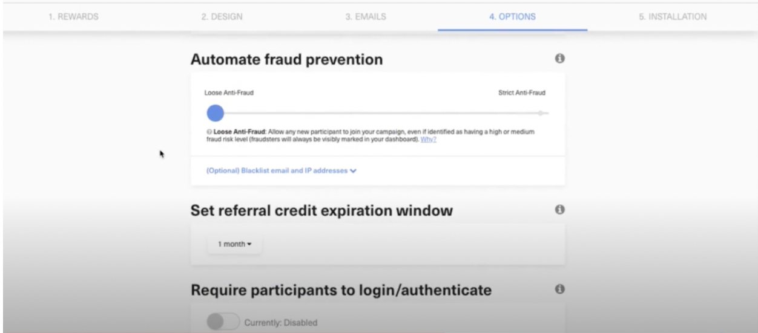Click the Strict Anti-Fraud label
Viewport: 758px width, 333px height.
pos(522,94)
